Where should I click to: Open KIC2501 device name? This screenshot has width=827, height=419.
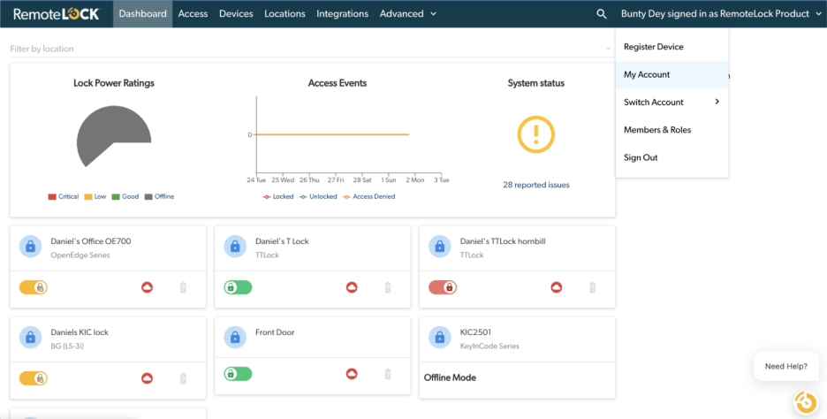475,332
